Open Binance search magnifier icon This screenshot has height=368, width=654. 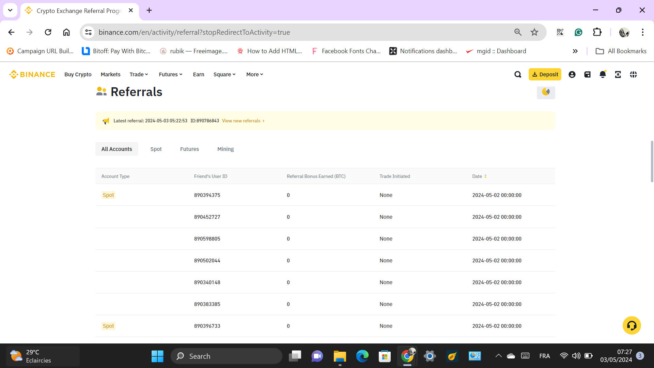click(x=518, y=74)
